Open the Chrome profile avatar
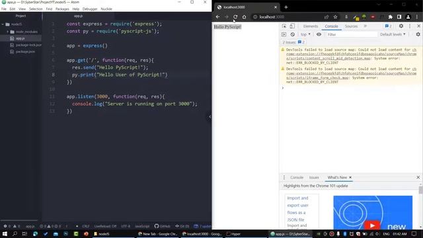The height and width of the screenshot is (238, 423). coord(408,17)
